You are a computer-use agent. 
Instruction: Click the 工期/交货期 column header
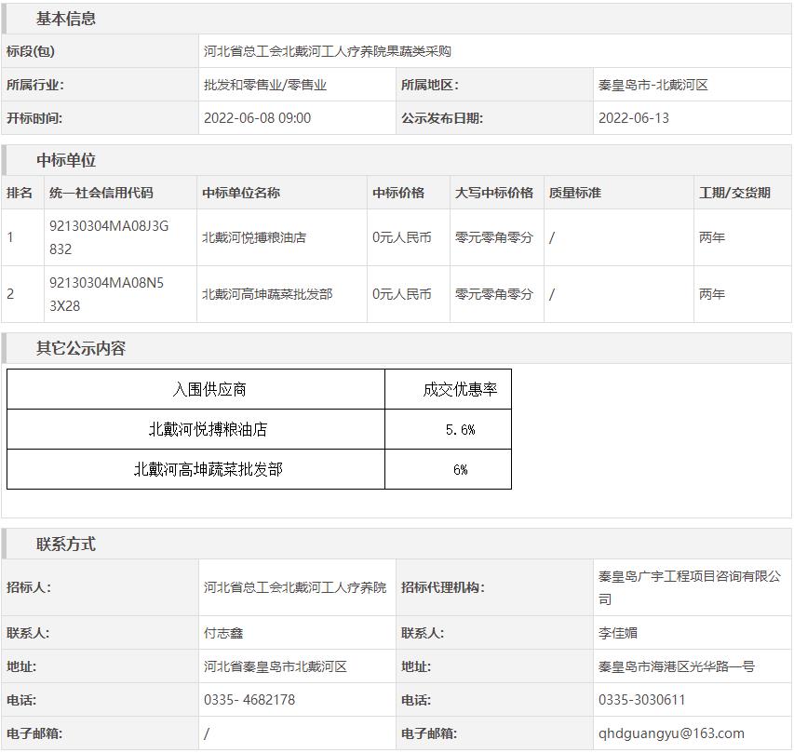pos(734,193)
